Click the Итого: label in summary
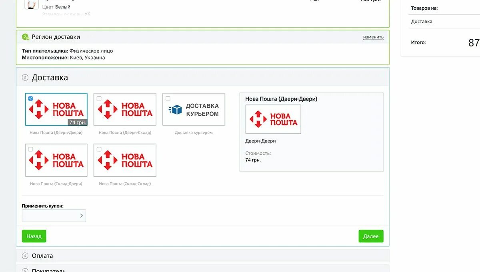This screenshot has height=272, width=480. click(418, 42)
